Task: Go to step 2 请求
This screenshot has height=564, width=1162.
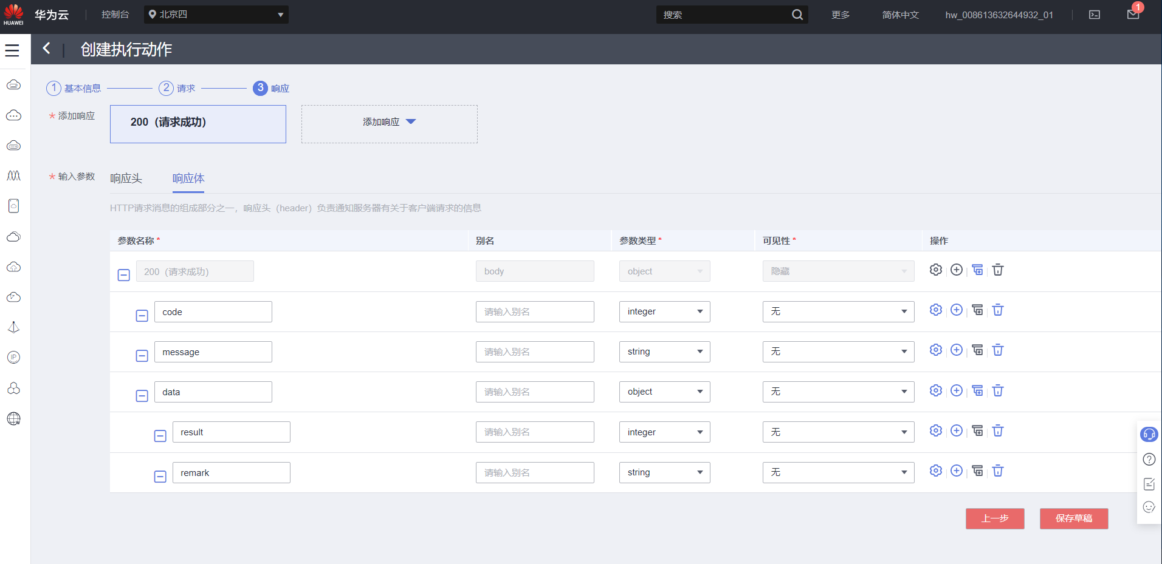Action: pos(177,88)
